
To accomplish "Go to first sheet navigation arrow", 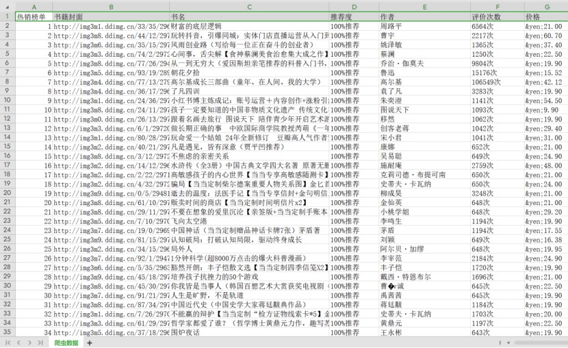I will click(x=8, y=343).
